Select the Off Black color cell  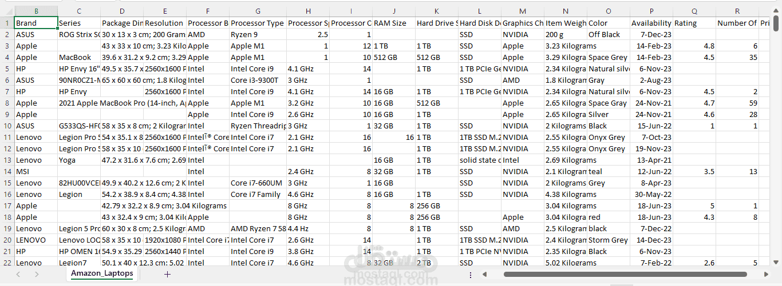point(609,35)
